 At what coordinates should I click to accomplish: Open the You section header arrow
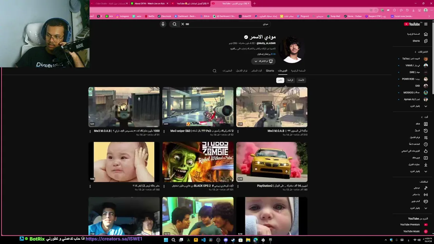422,117
